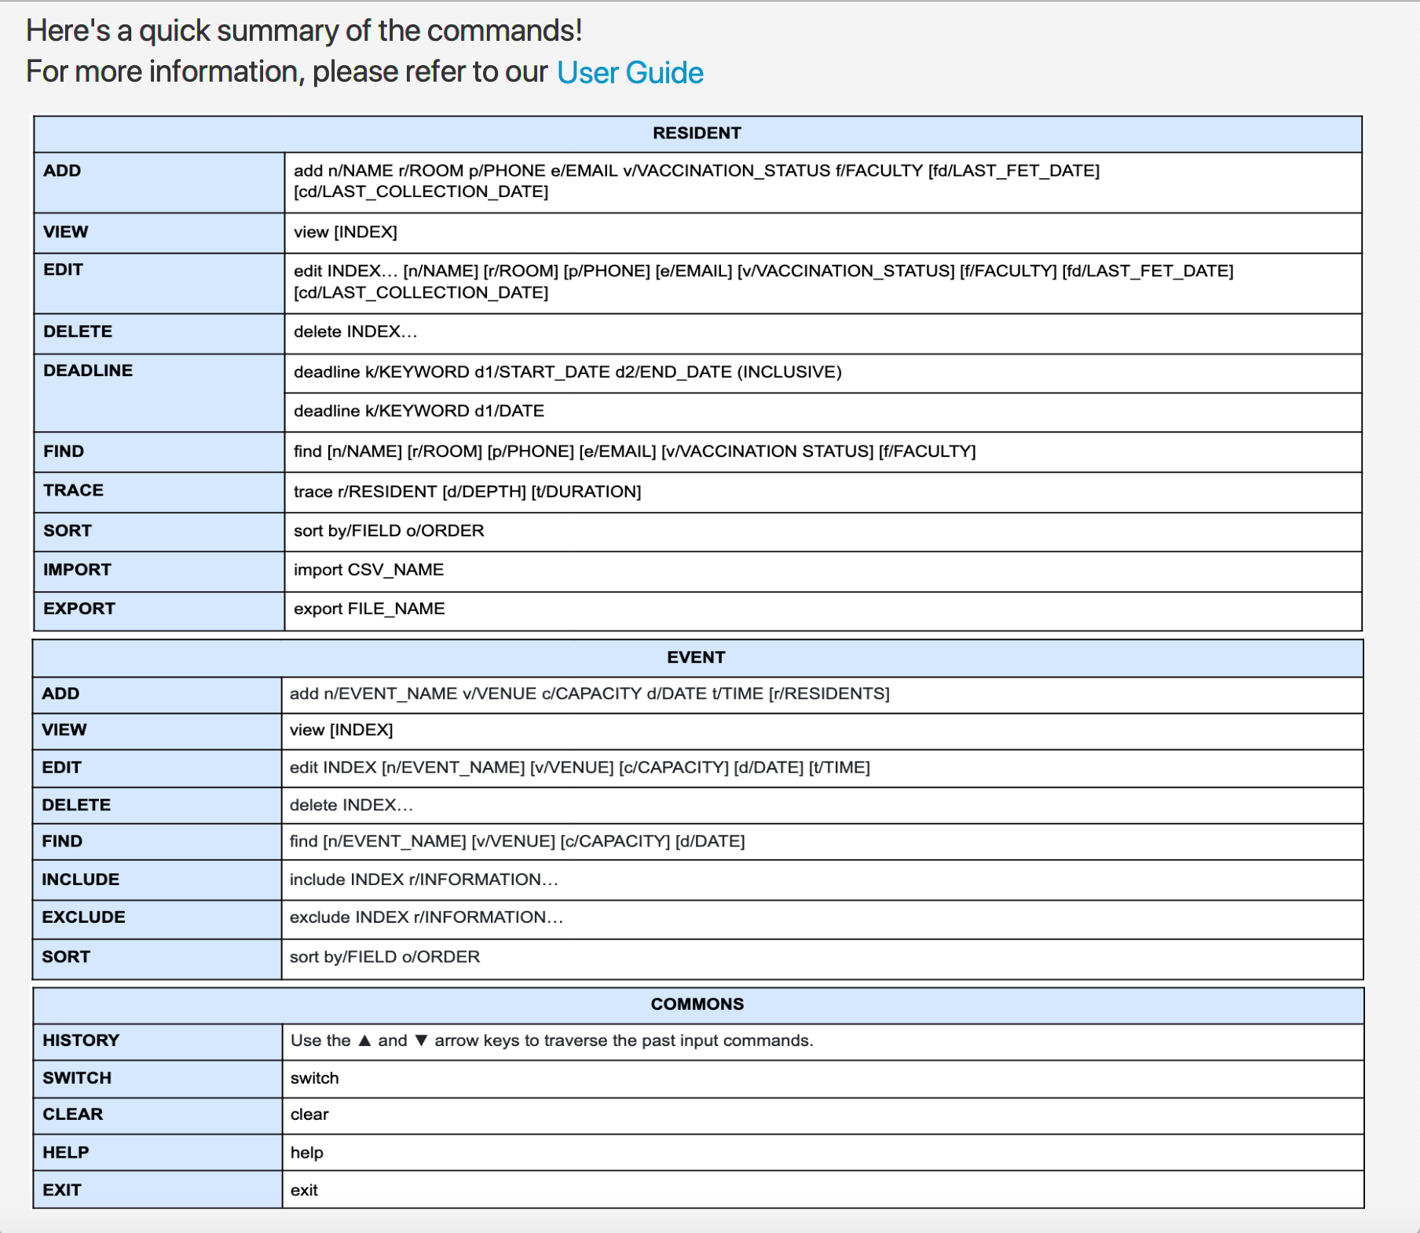Select the SWITCH label cell

[x=157, y=1079]
